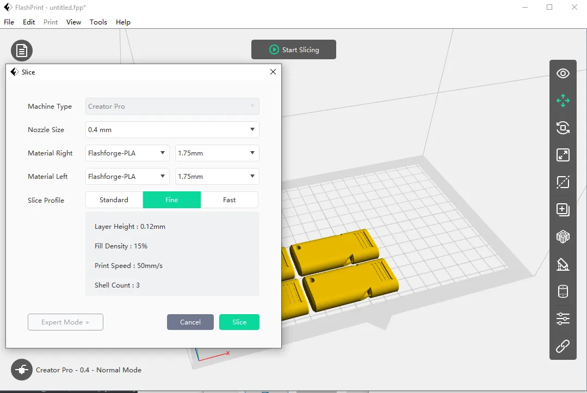Open the Edit menu
587x393 pixels.
(x=29, y=22)
